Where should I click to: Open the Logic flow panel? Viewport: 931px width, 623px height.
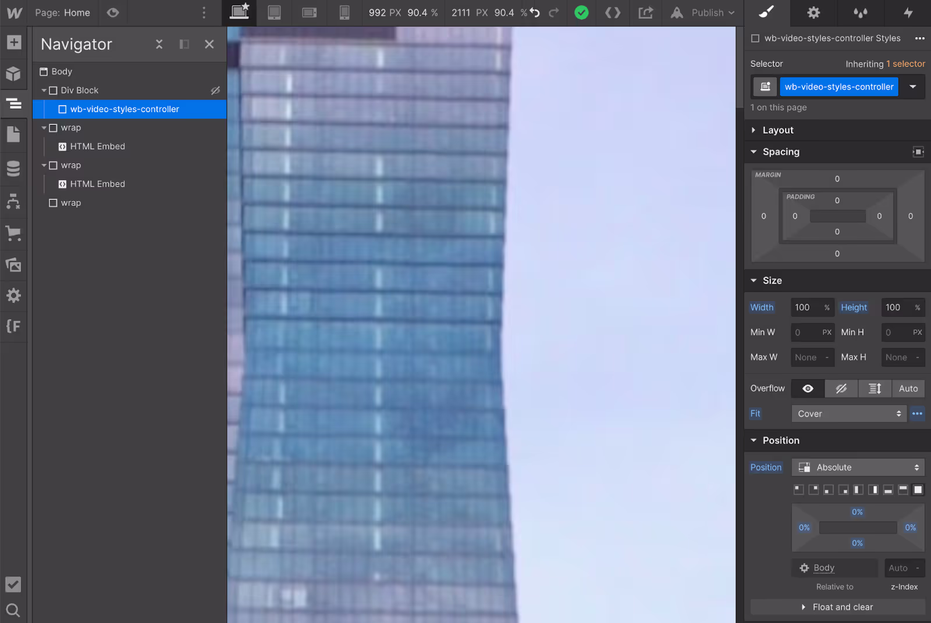click(13, 201)
